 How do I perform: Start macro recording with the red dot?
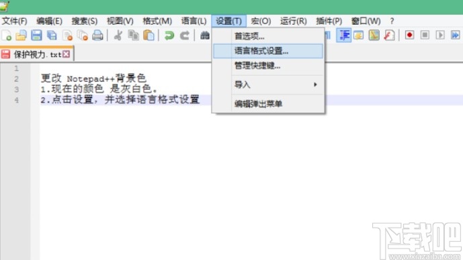click(409, 35)
